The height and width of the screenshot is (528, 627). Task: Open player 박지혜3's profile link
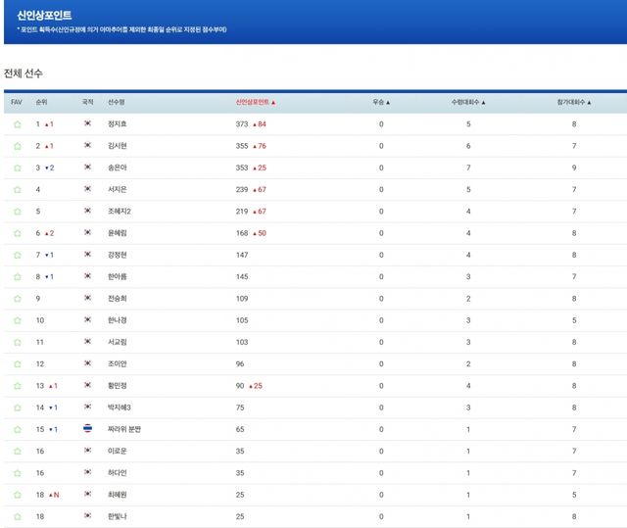(x=120, y=408)
